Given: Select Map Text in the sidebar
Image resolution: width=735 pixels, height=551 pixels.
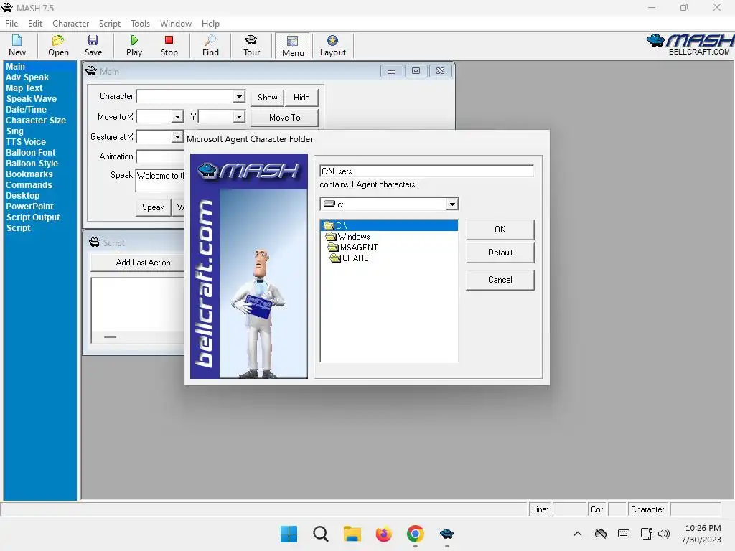Looking at the screenshot, I should pyautogui.click(x=24, y=88).
